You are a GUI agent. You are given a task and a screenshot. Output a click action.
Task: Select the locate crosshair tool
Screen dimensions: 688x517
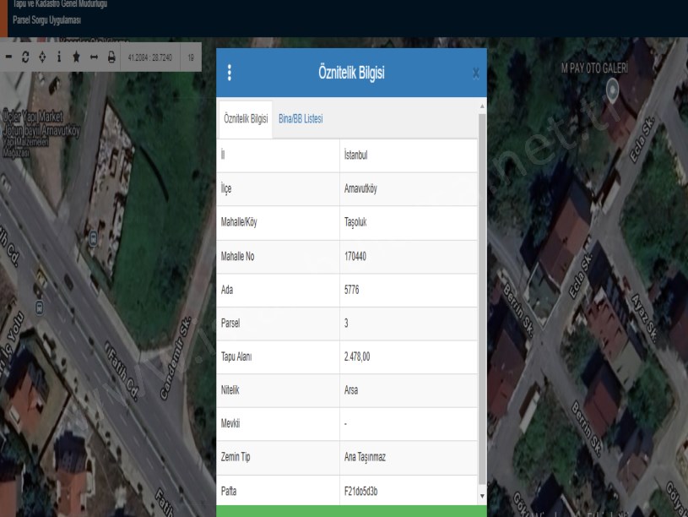click(42, 57)
